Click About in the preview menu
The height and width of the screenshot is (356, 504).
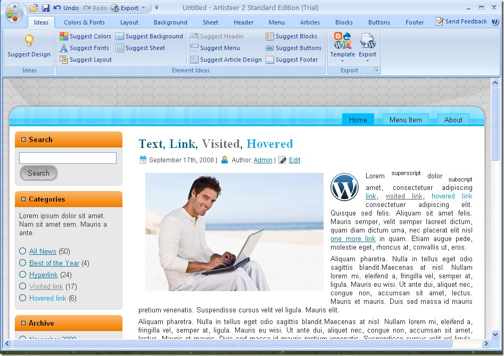453,120
